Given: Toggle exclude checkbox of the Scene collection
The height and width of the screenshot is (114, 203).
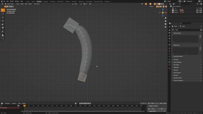Looking at the screenshot, I should click(x=197, y=10).
